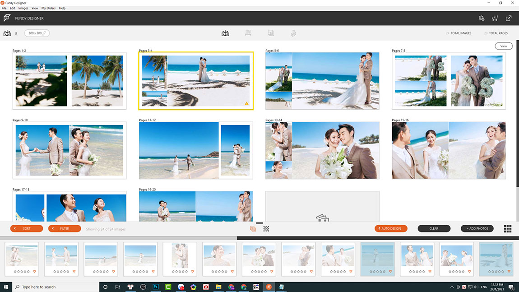Toggle heart on eighth image thumbnail
The width and height of the screenshot is (519, 292).
coord(311,272)
